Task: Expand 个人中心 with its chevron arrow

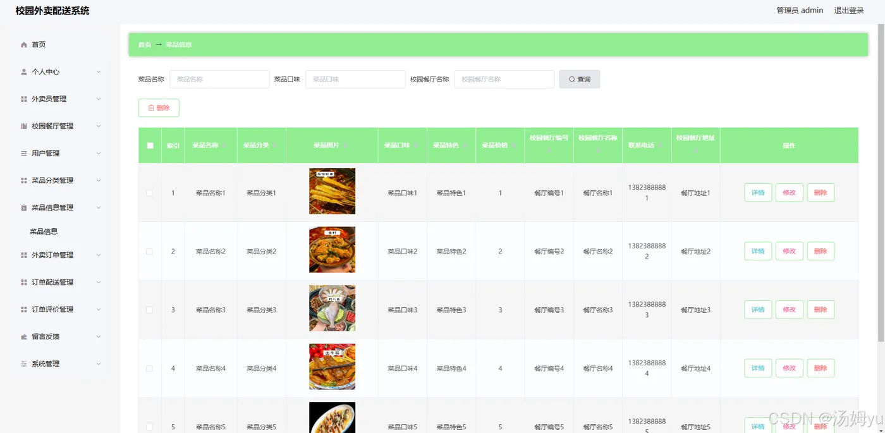Action: (99, 72)
